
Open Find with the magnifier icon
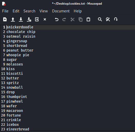(x=100, y=19)
